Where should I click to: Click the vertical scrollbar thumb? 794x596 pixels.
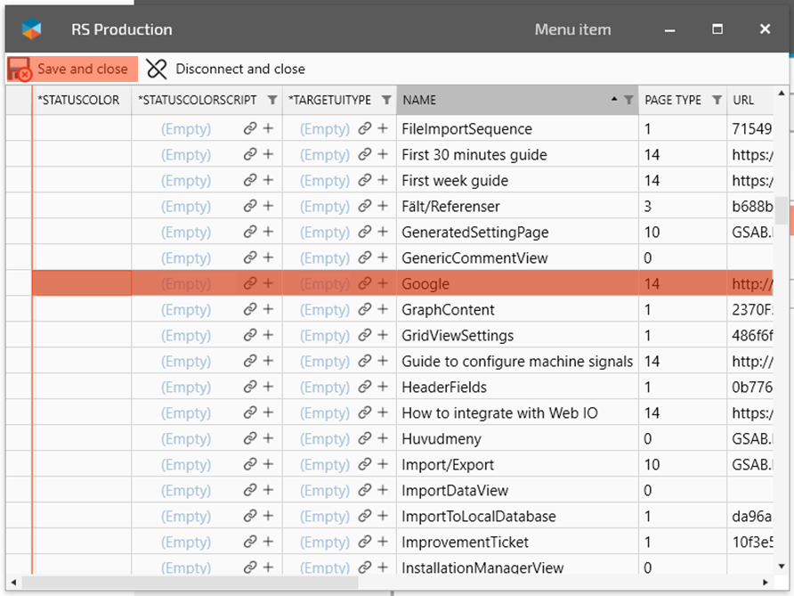[x=782, y=210]
